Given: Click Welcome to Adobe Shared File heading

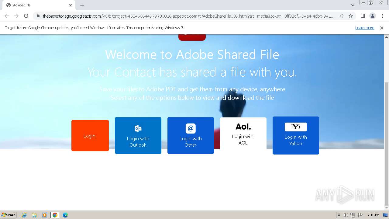Looking at the screenshot, I should 192,55.
